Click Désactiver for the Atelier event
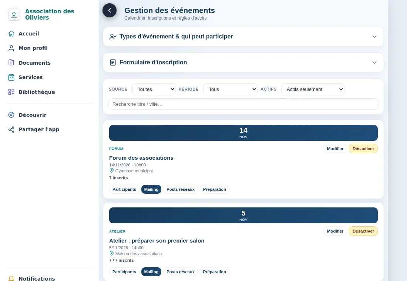Image resolution: width=407 pixels, height=281 pixels. point(363,231)
